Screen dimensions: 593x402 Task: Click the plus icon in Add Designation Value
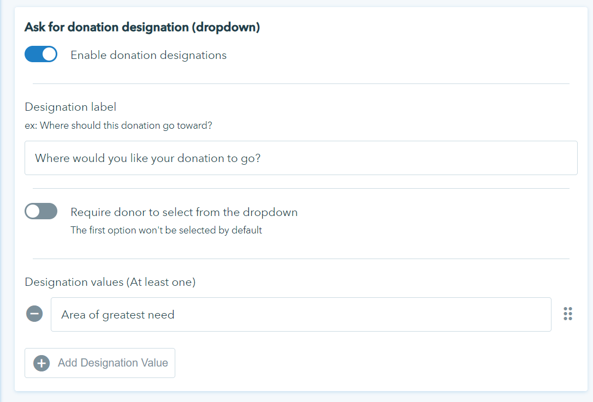[x=41, y=363]
